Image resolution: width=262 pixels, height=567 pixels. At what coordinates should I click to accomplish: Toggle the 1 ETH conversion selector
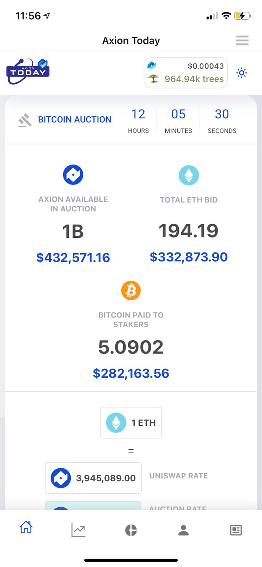point(131,423)
